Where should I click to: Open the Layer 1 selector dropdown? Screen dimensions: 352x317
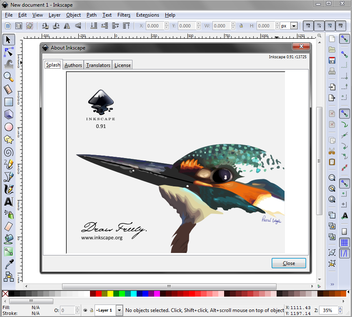click(120, 310)
